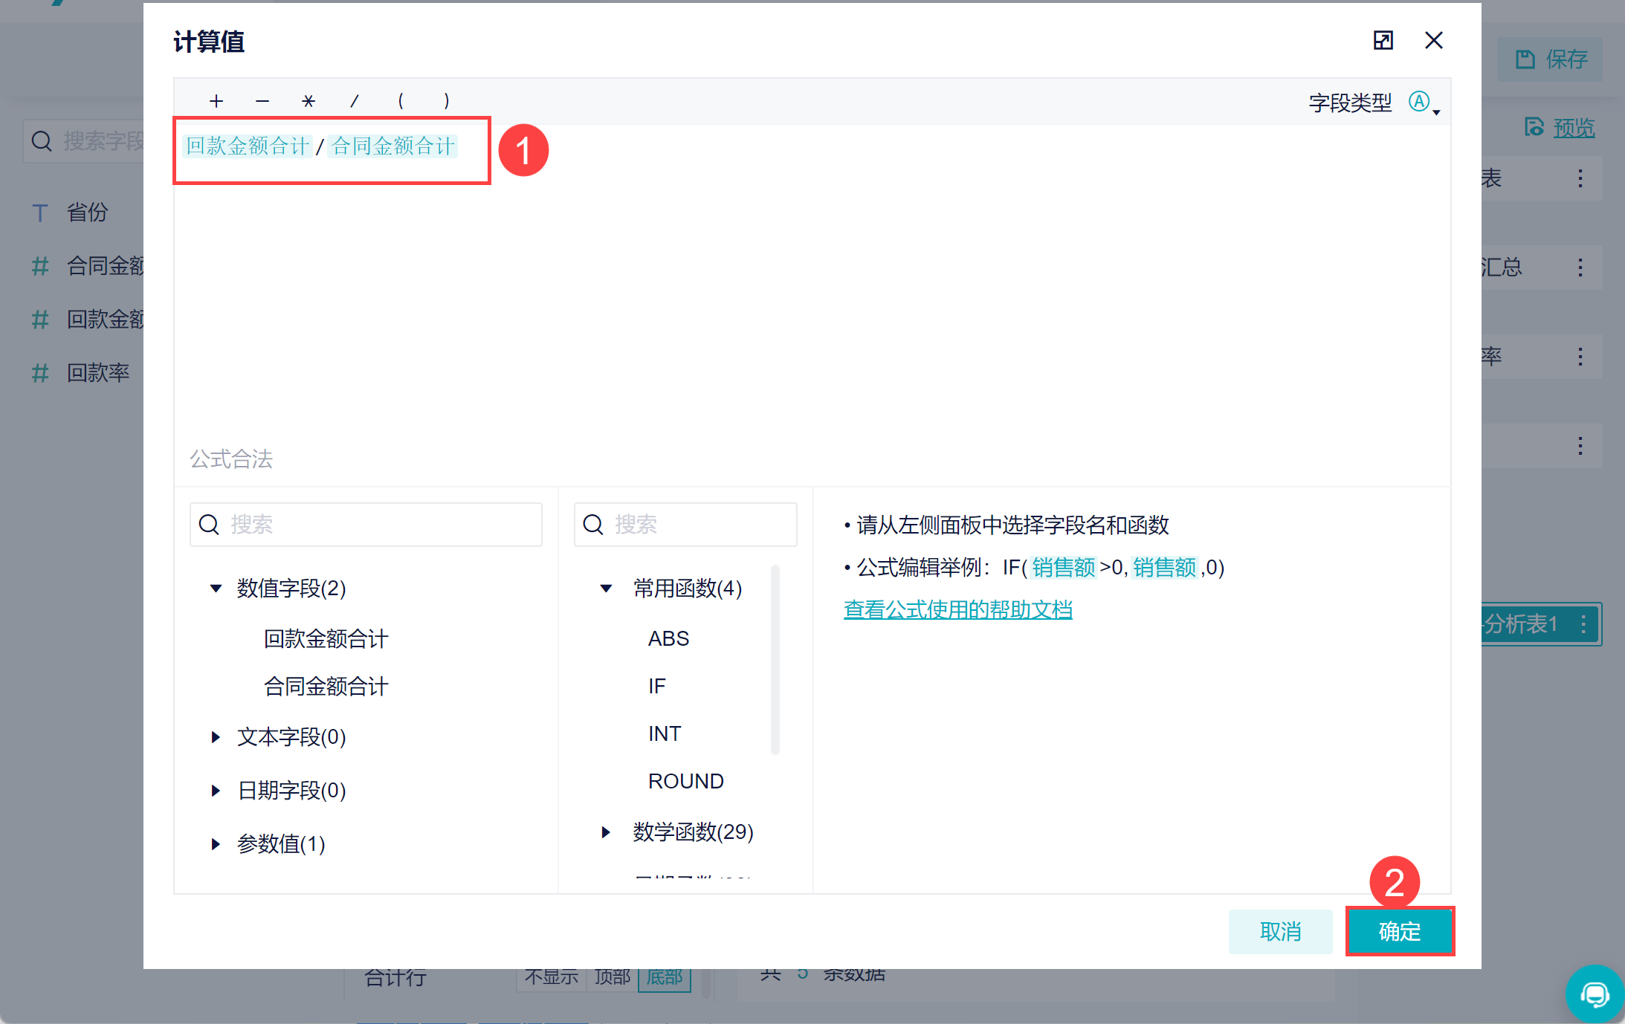
Task: Pick the IF function
Action: [657, 687]
